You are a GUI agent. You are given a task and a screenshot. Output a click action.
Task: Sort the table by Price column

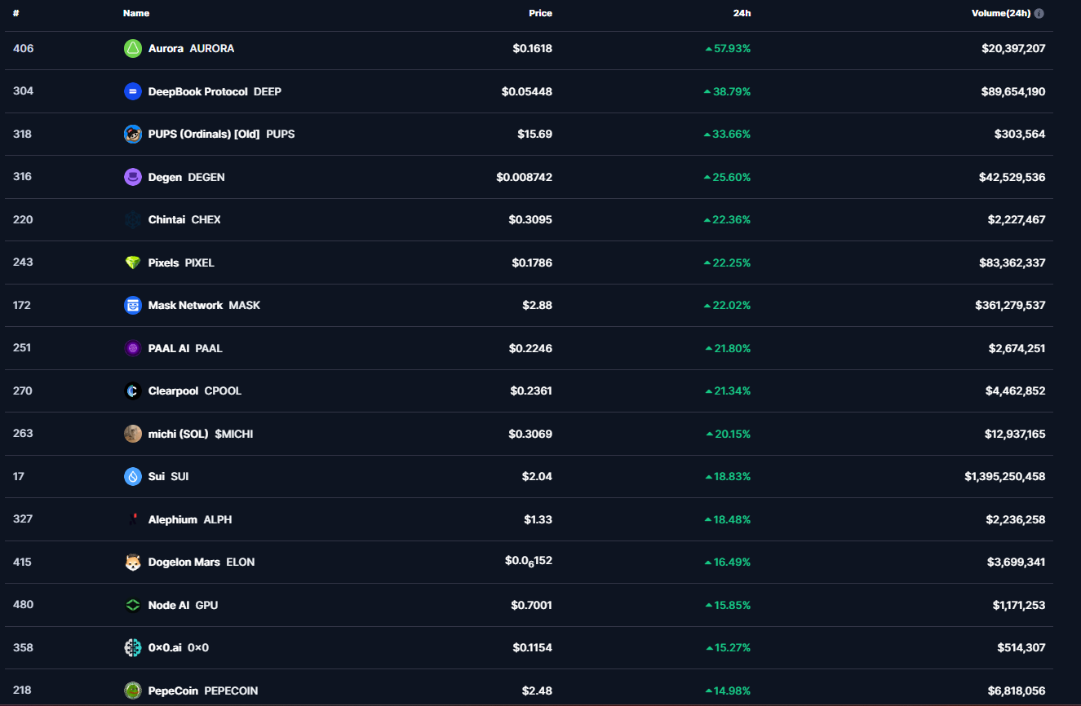(x=540, y=13)
